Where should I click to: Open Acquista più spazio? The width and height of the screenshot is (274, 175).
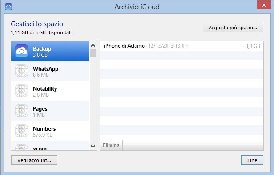tap(233, 28)
